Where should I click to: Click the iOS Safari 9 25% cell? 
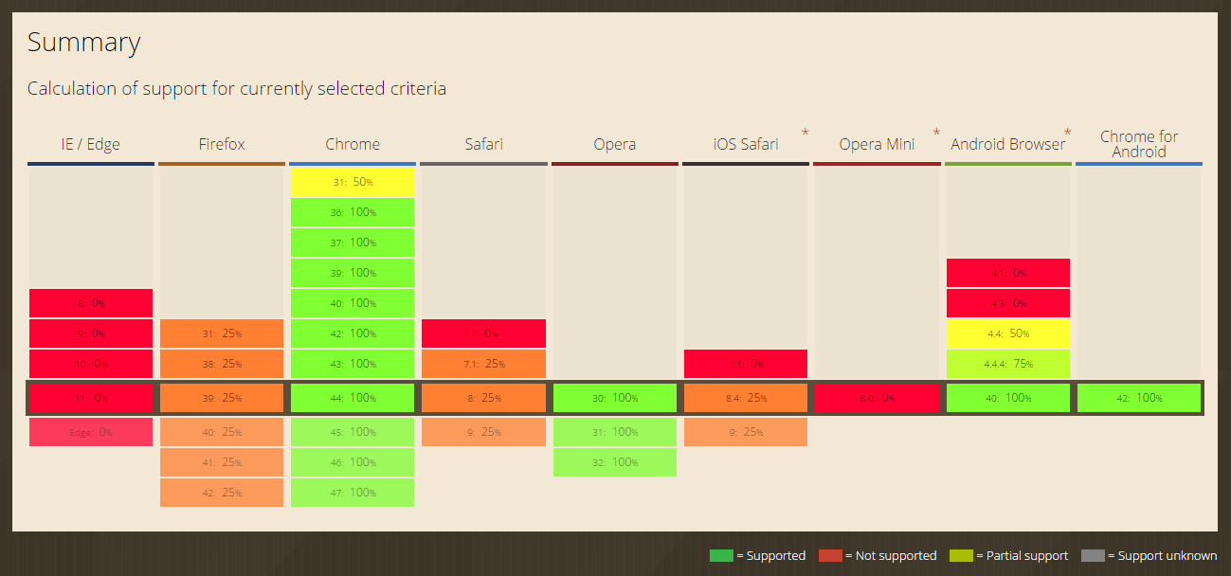[x=746, y=432]
